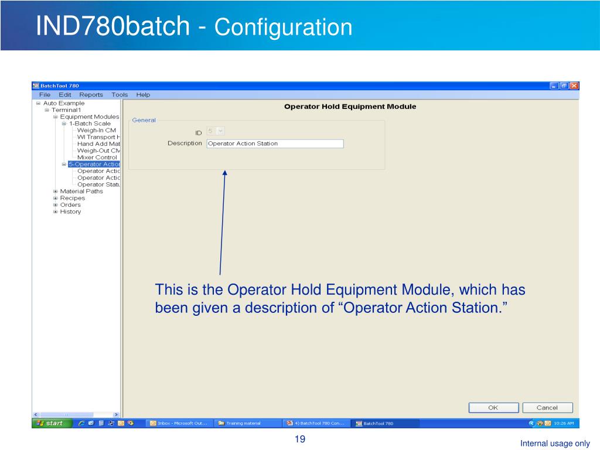Click the Cancel button
The image size is (600, 450).
tap(548, 408)
